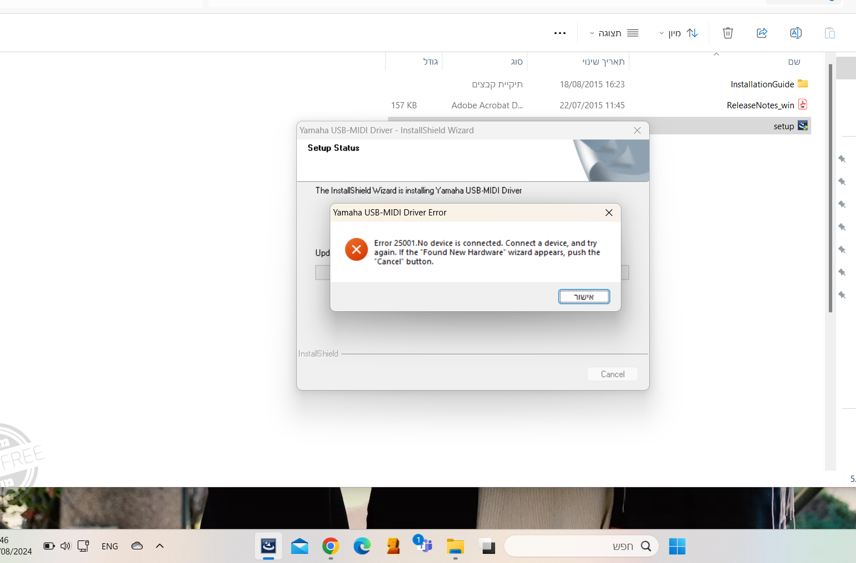Screen dimensions: 856x563
Task: Click the OneDrive cloud tray icon
Action: 137,546
